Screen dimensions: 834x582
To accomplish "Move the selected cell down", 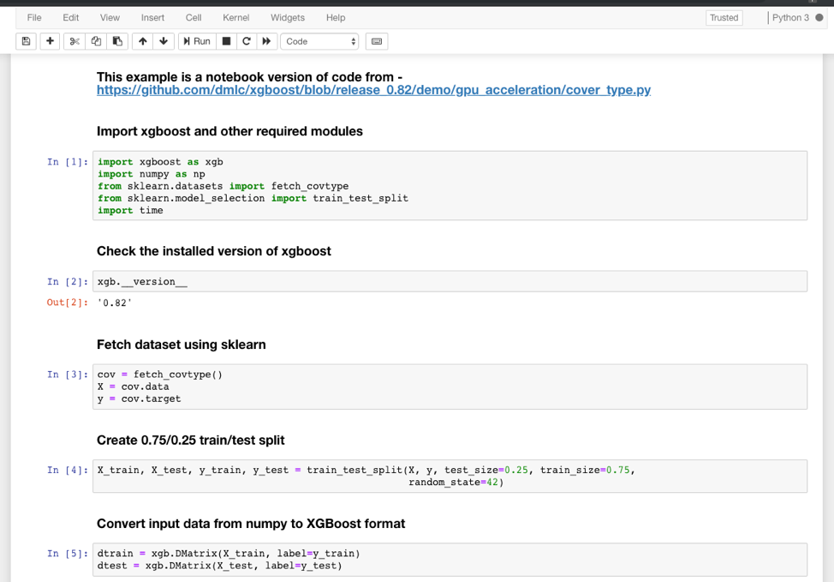I will [163, 40].
